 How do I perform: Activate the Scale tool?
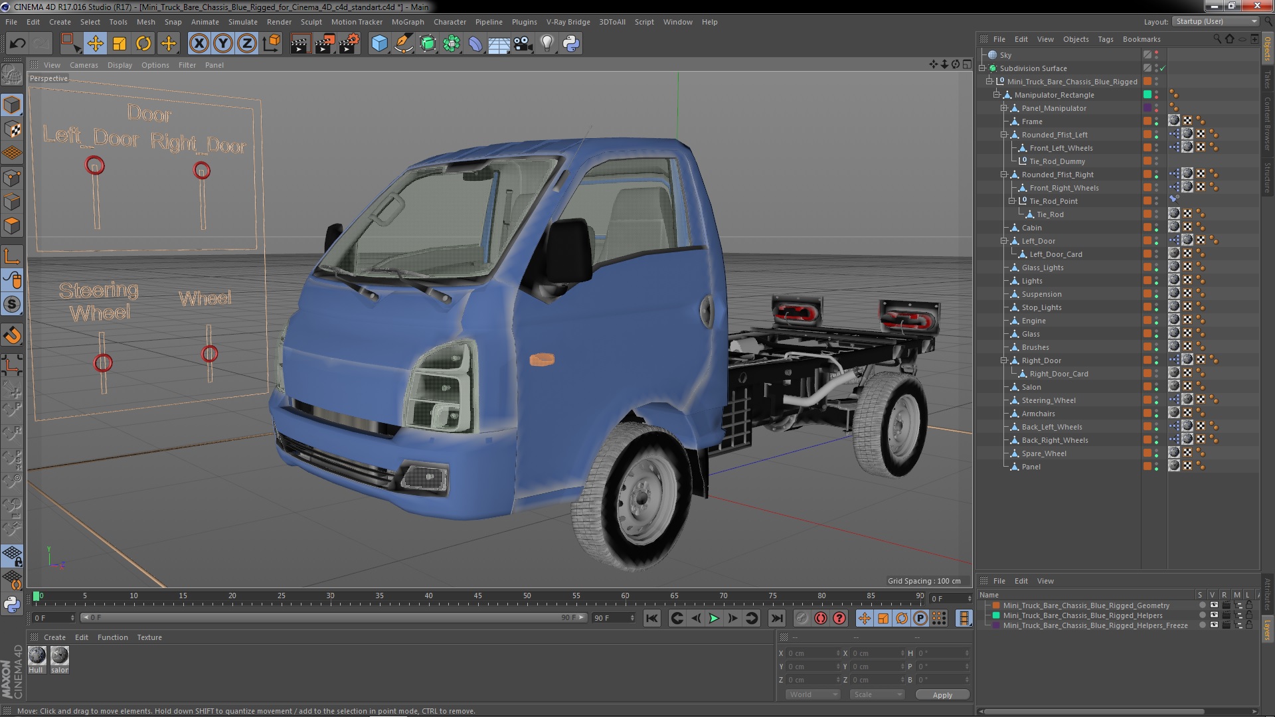tap(120, 44)
